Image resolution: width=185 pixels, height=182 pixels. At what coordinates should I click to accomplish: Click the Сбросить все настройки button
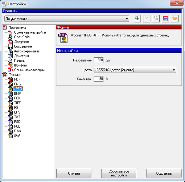click(x=119, y=173)
